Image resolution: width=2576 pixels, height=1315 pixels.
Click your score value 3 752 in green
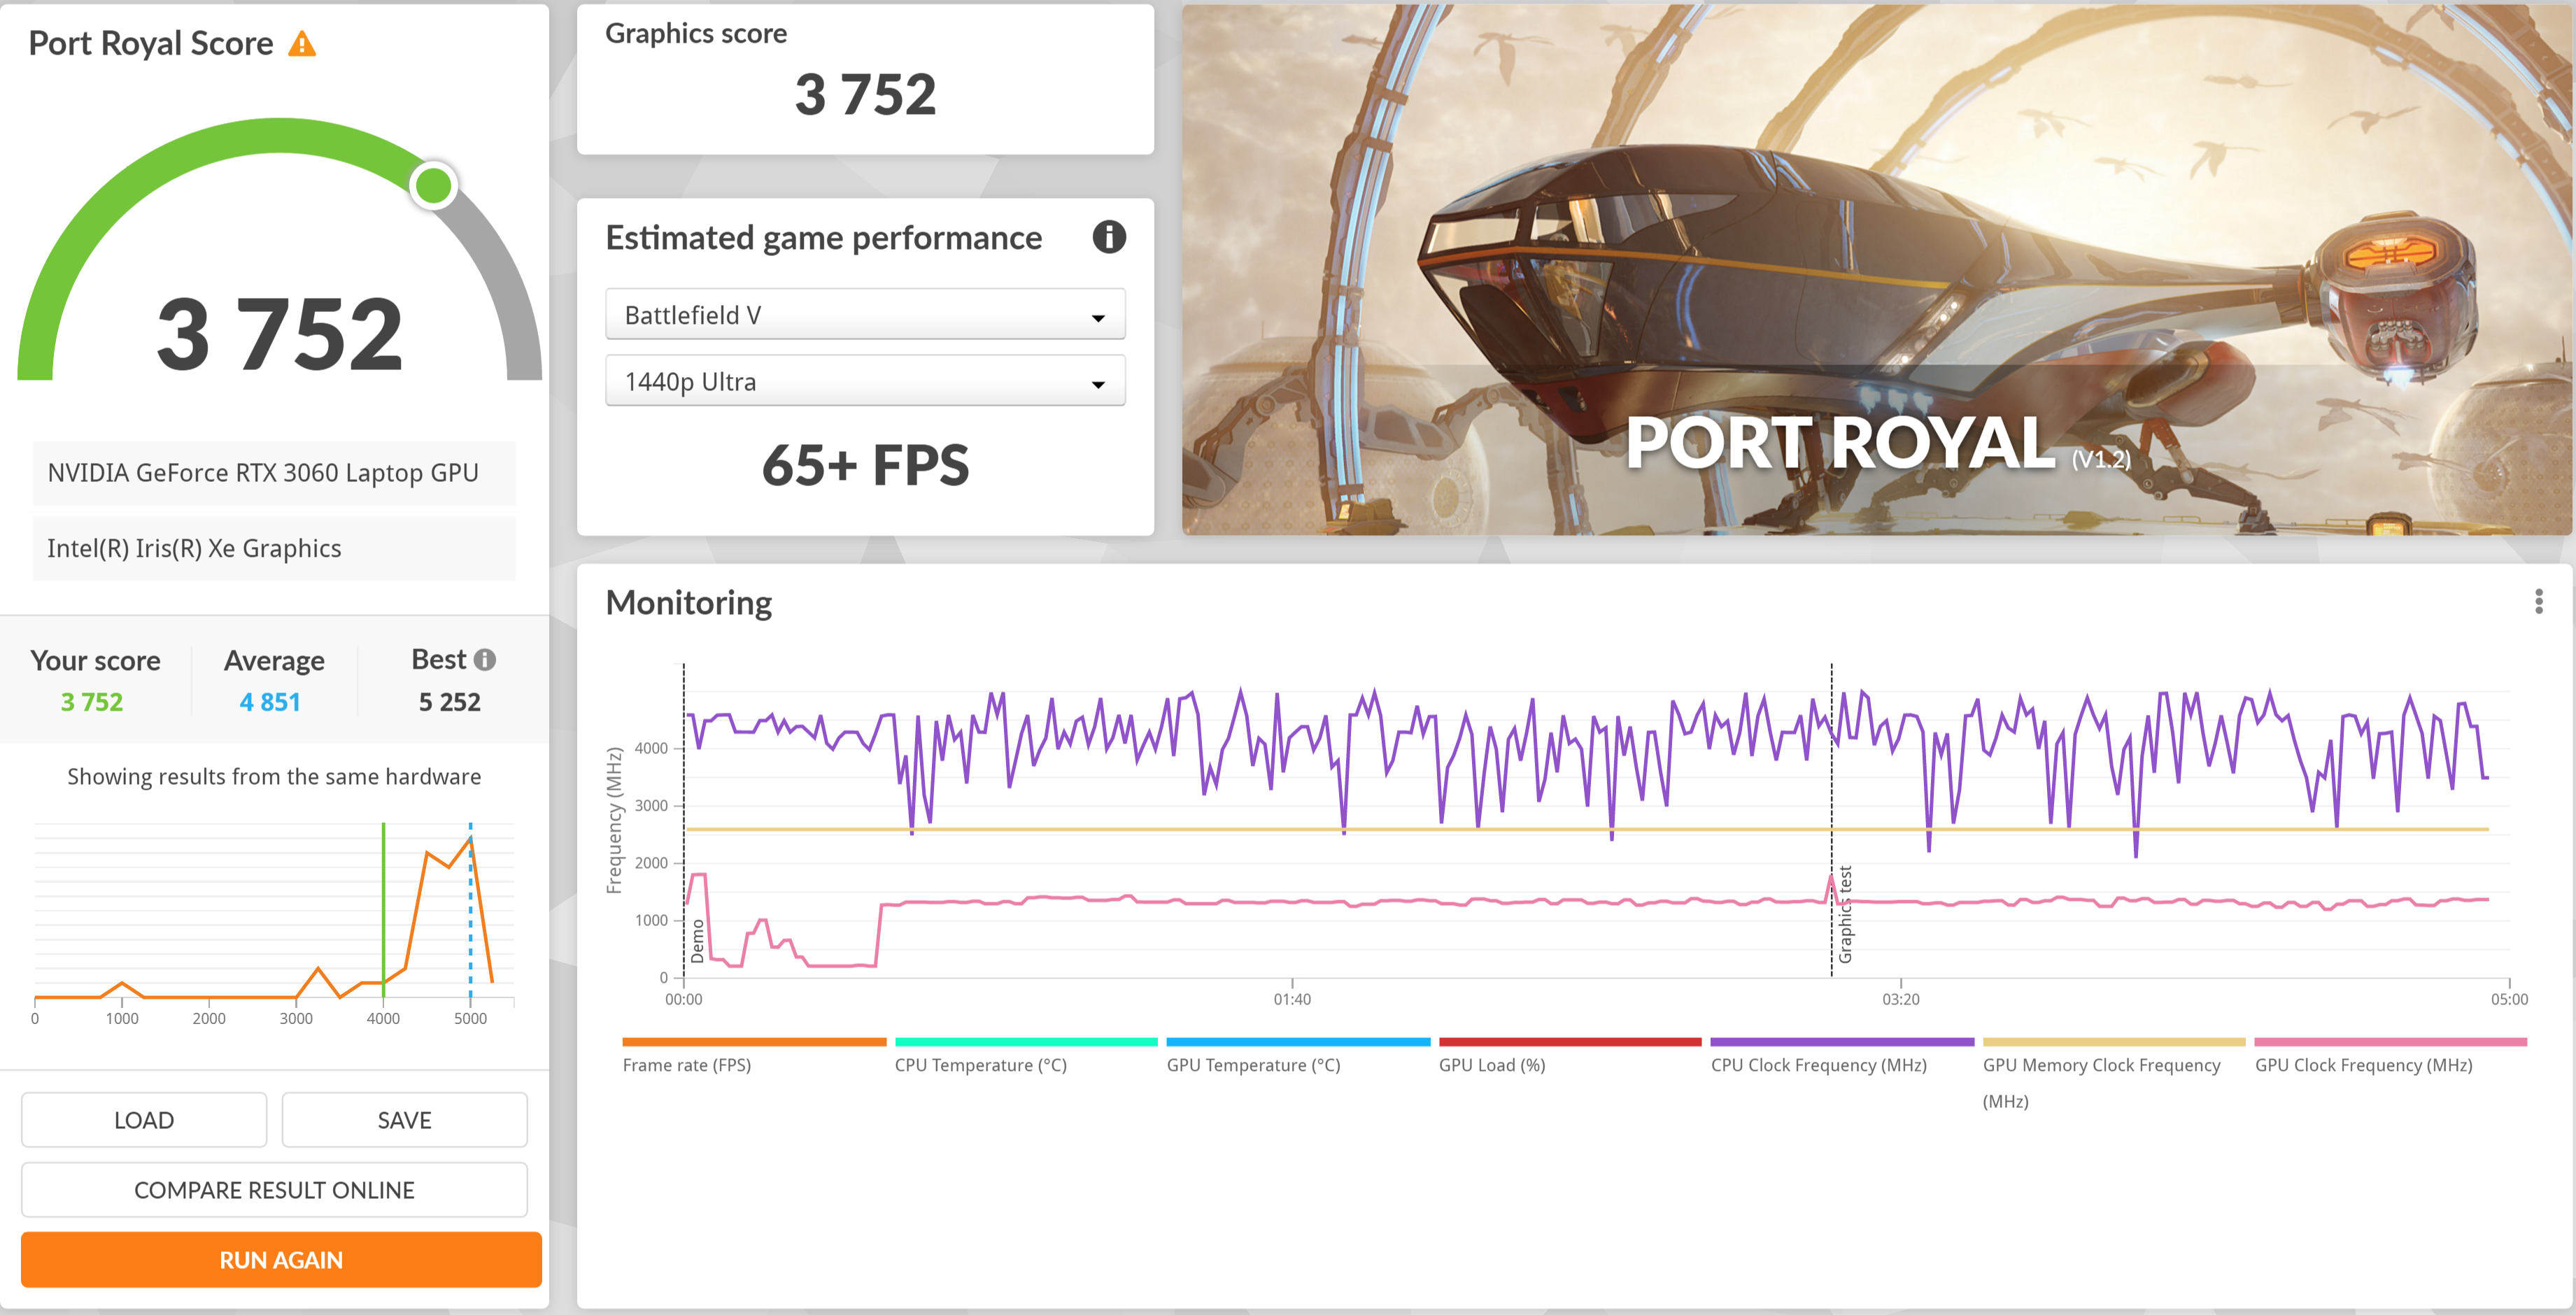(92, 702)
